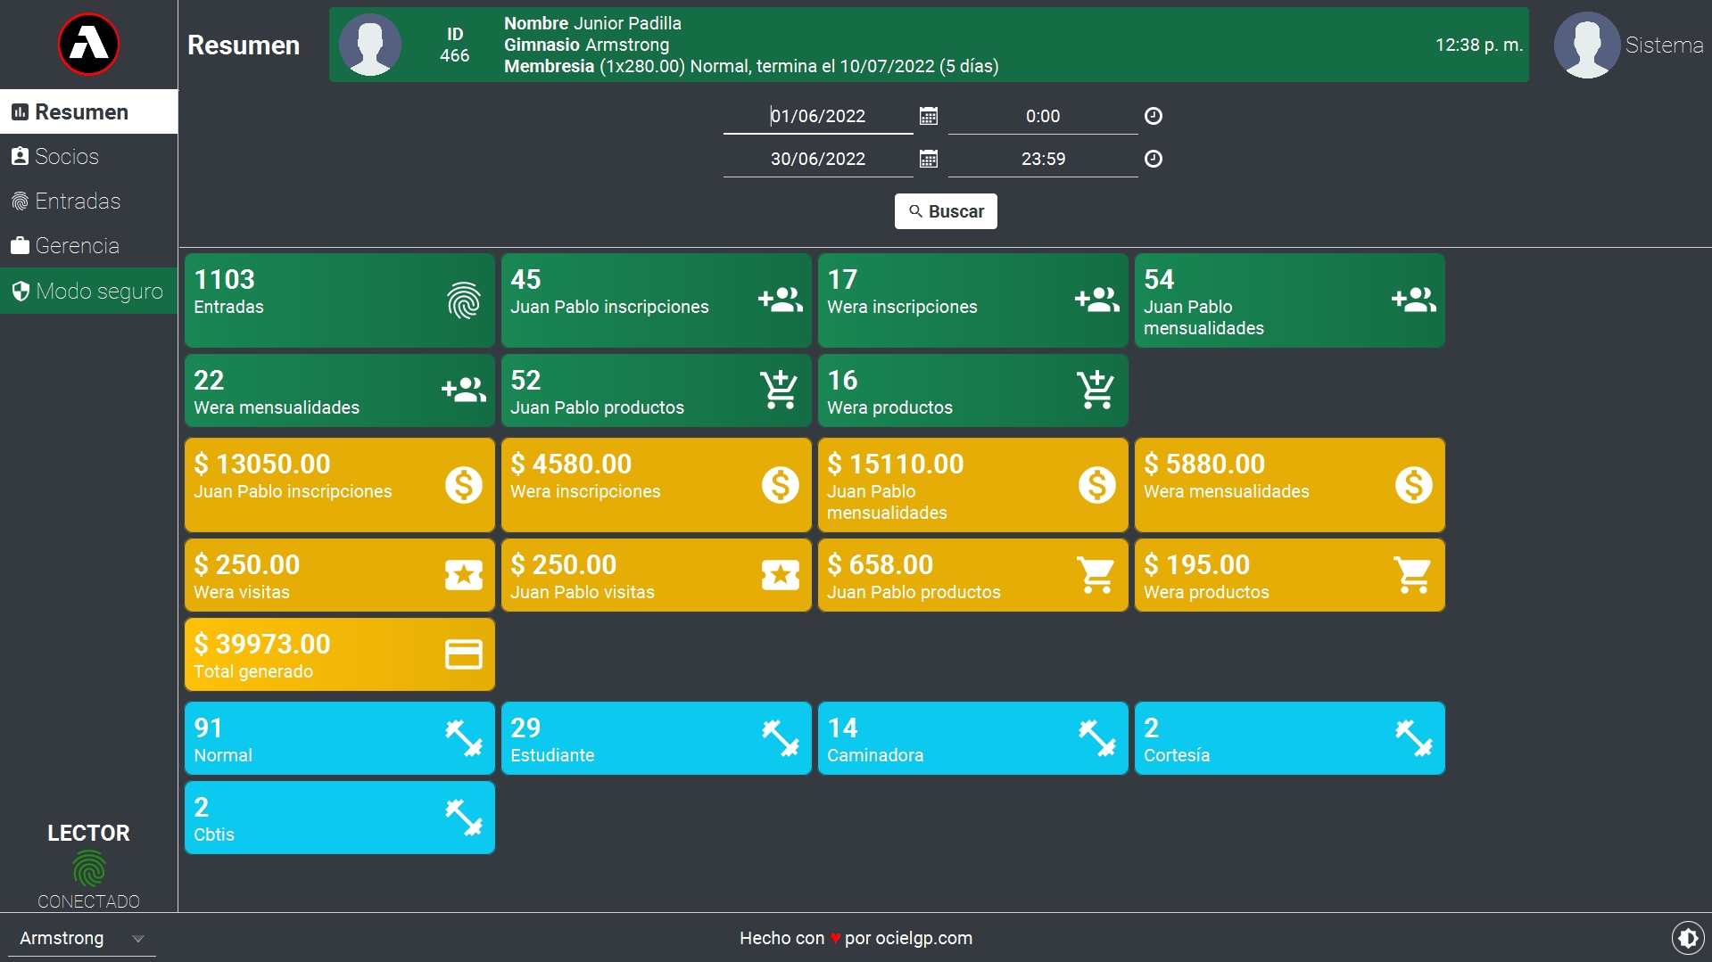Click dollar icon on $5880.00 card
1712x962 pixels.
click(x=1414, y=485)
